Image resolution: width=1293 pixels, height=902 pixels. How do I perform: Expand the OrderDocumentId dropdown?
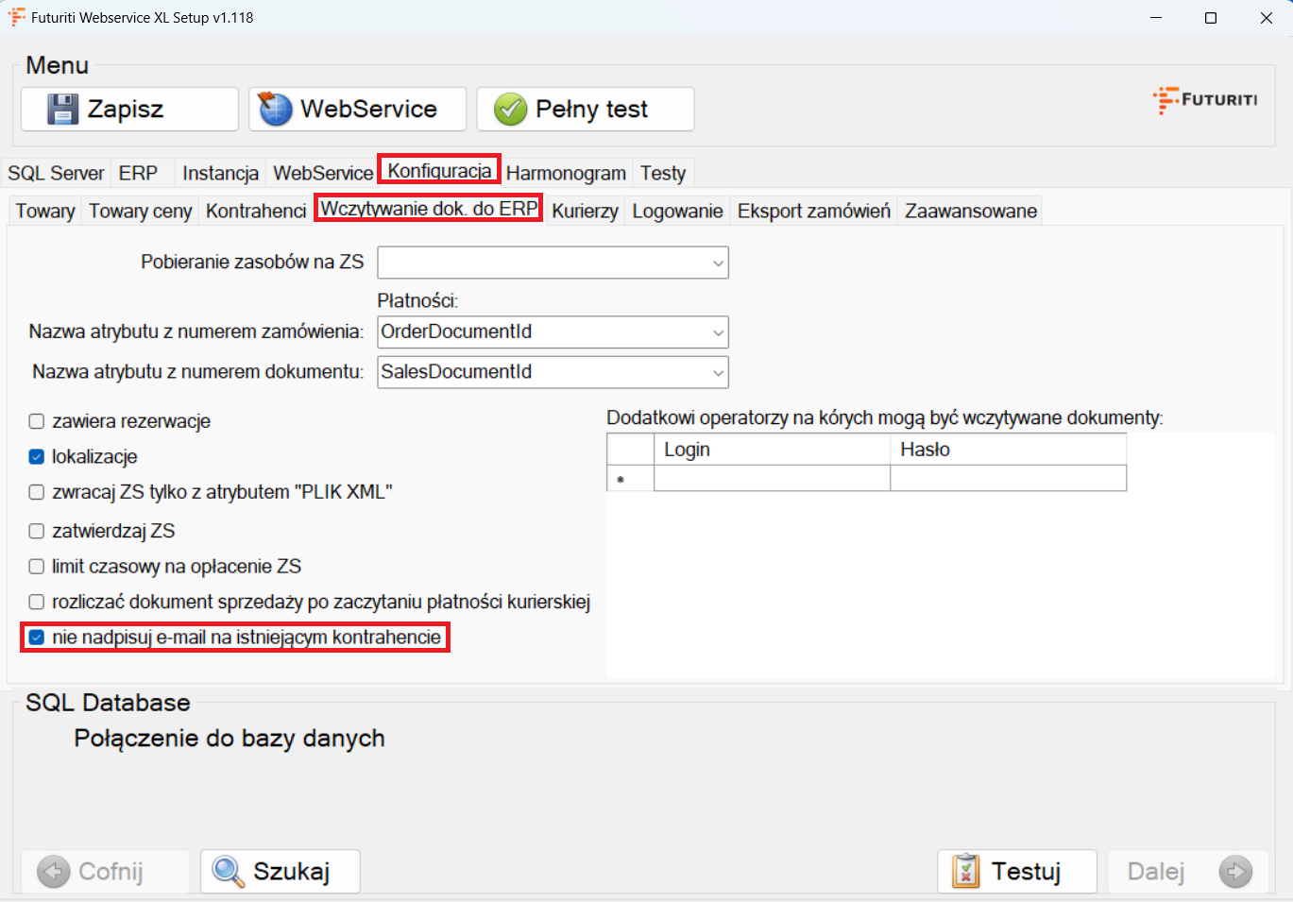click(x=718, y=332)
